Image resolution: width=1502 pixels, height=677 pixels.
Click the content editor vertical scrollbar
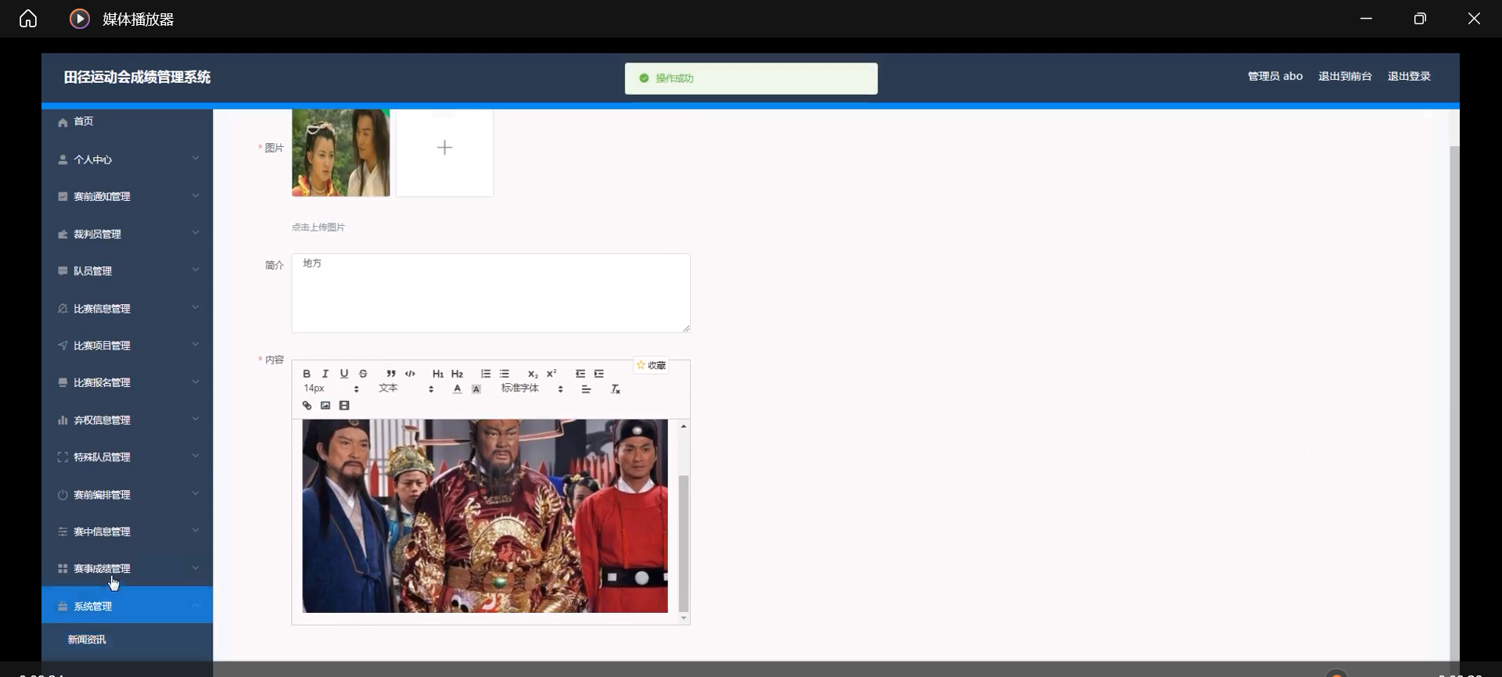tap(684, 543)
